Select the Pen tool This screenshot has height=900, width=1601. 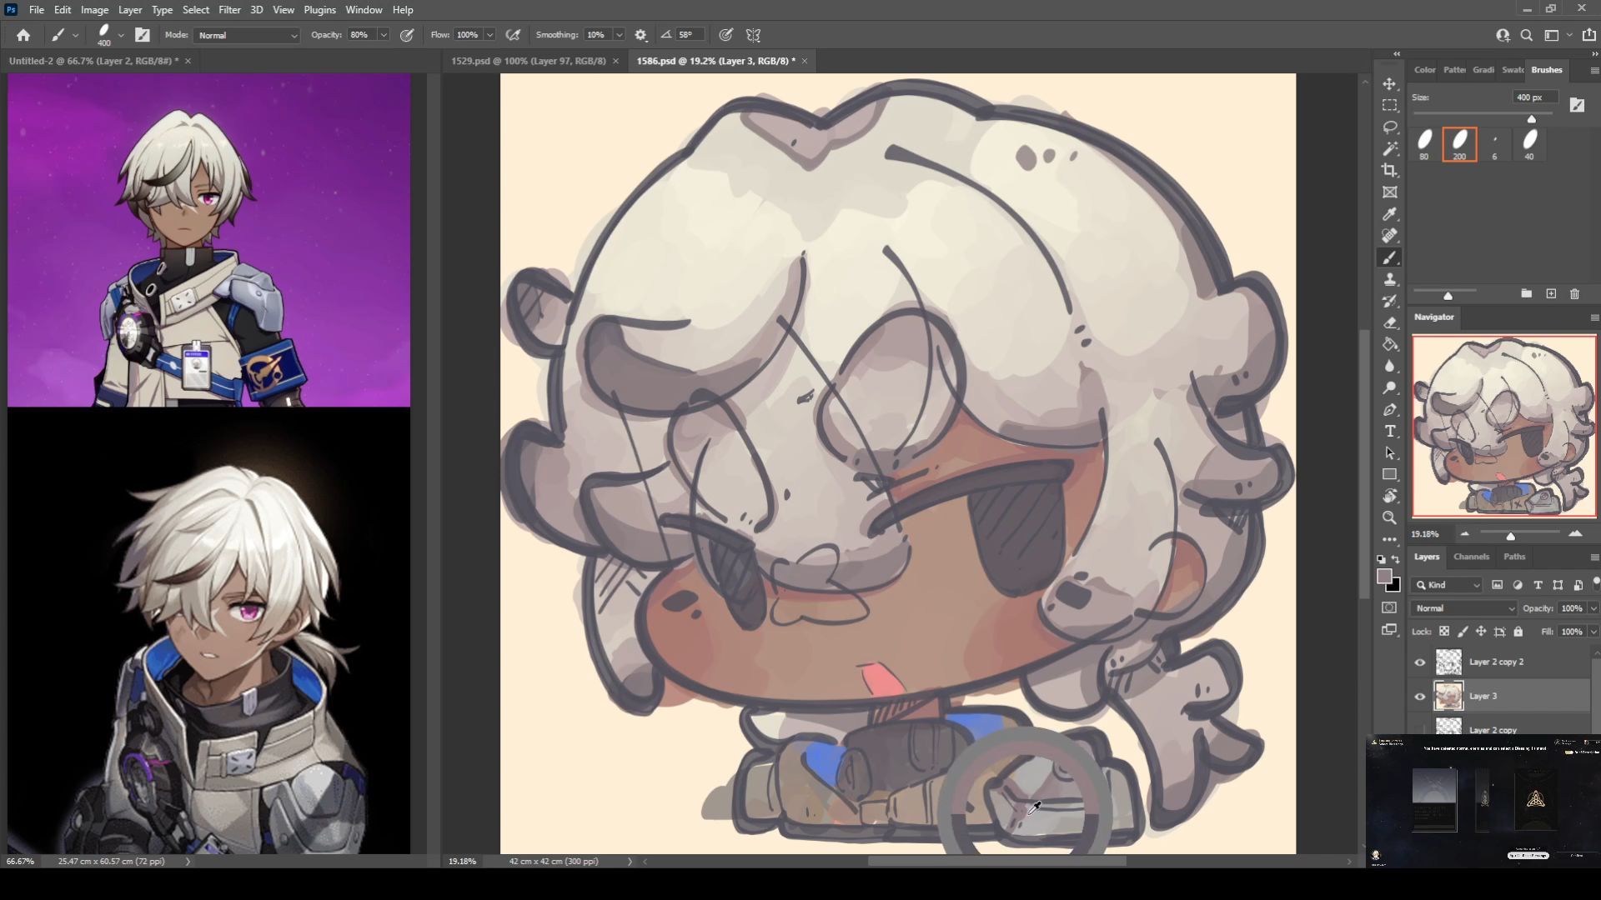click(1389, 410)
